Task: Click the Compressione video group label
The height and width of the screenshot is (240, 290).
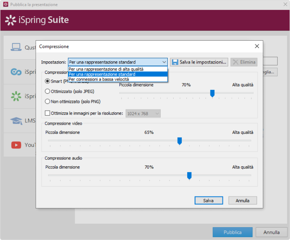Action: [63, 124]
